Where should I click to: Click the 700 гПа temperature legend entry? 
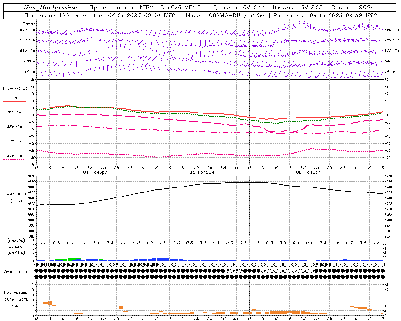[14, 141]
